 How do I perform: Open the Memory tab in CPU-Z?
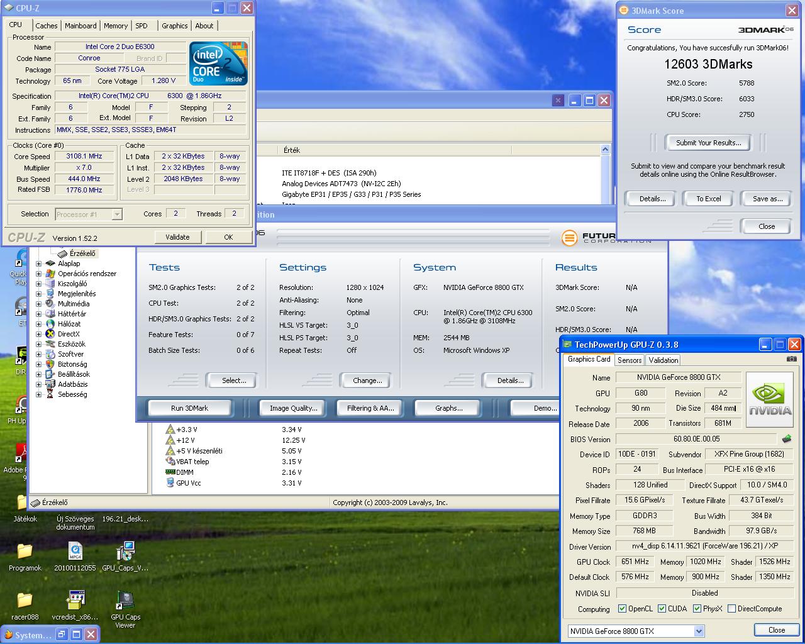116,26
